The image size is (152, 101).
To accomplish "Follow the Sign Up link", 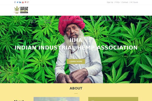I will click(110, 2).
